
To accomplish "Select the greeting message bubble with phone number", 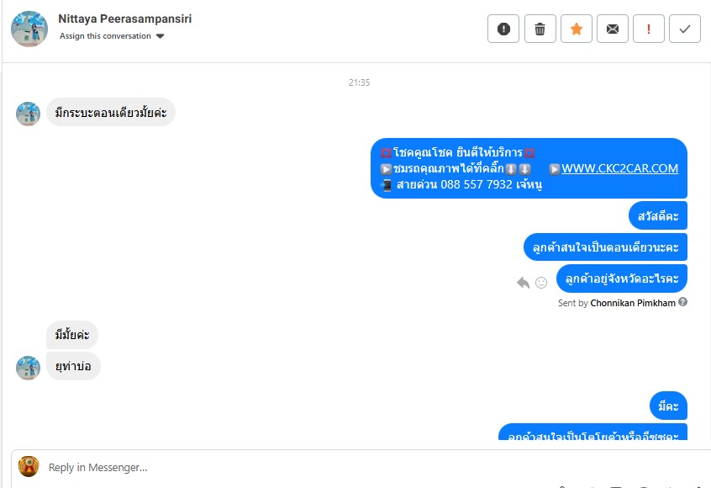I will pos(529,168).
